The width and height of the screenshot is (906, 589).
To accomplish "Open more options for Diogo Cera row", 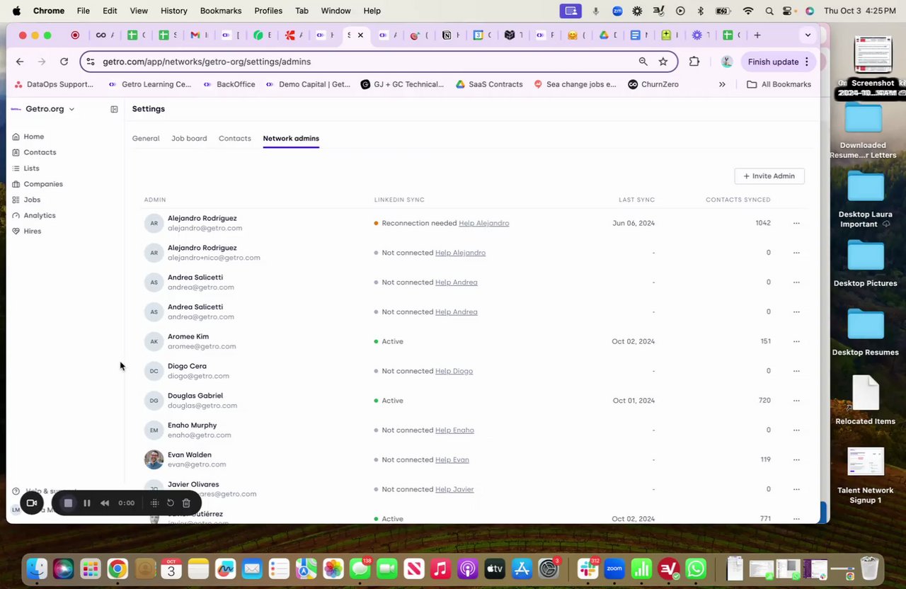I will pos(796,371).
